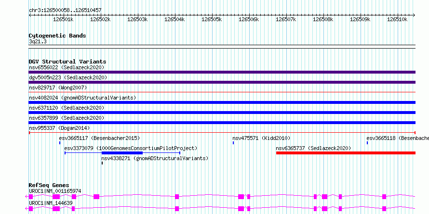
Task: Click the nsv4338271 black variant marker
Action: (102, 163)
